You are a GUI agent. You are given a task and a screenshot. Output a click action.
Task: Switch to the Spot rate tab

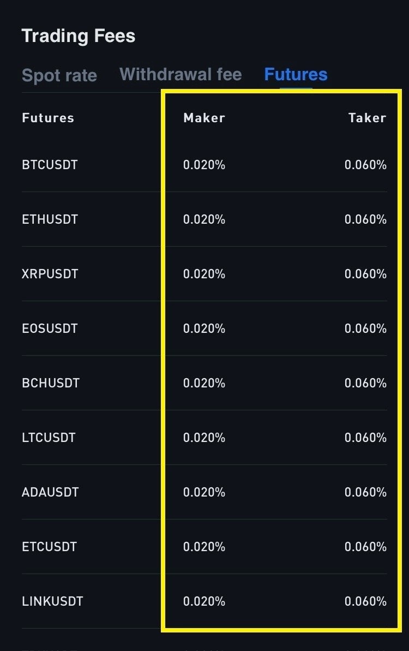[59, 75]
